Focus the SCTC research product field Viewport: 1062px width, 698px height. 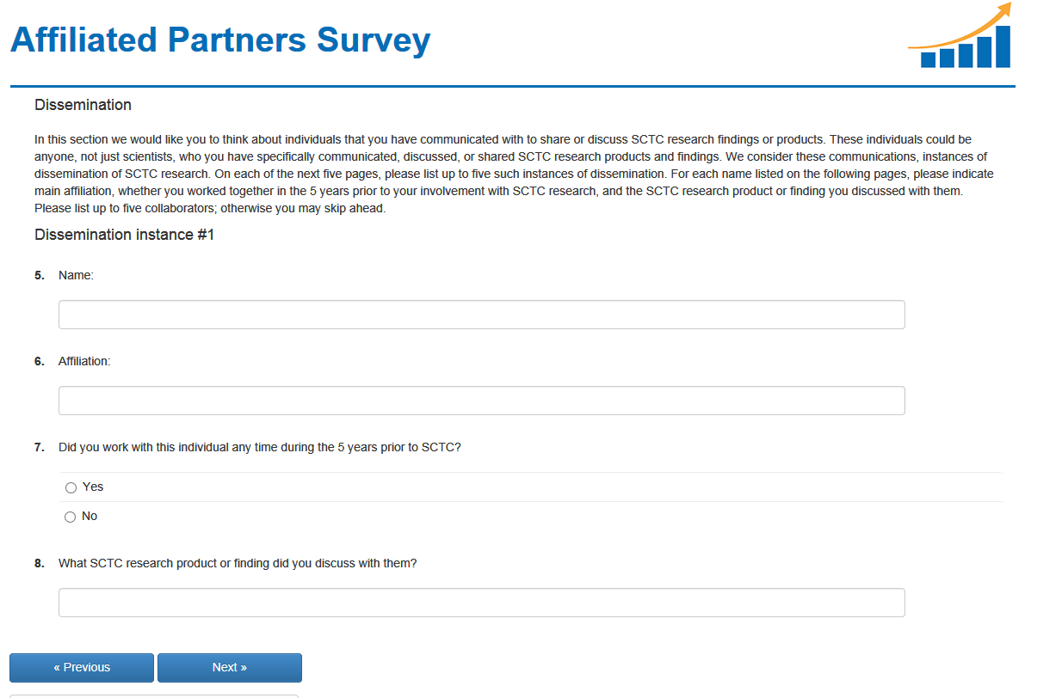tap(481, 603)
